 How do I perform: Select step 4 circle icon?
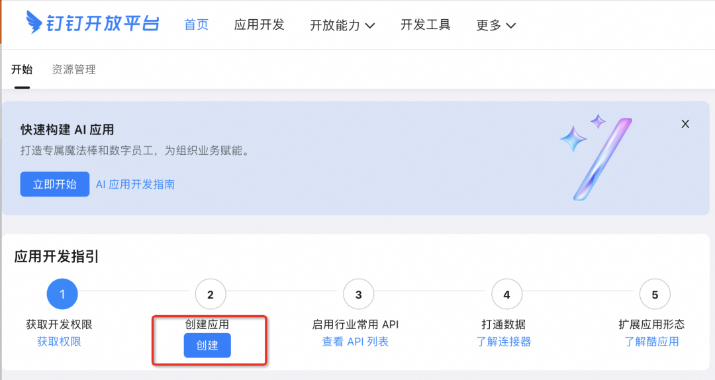[x=506, y=295]
